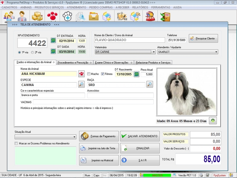Viewport: 237px width, 178px height.
Task: Open calendar beside DT Nascimento date
Action: pyautogui.click(x=137, y=74)
